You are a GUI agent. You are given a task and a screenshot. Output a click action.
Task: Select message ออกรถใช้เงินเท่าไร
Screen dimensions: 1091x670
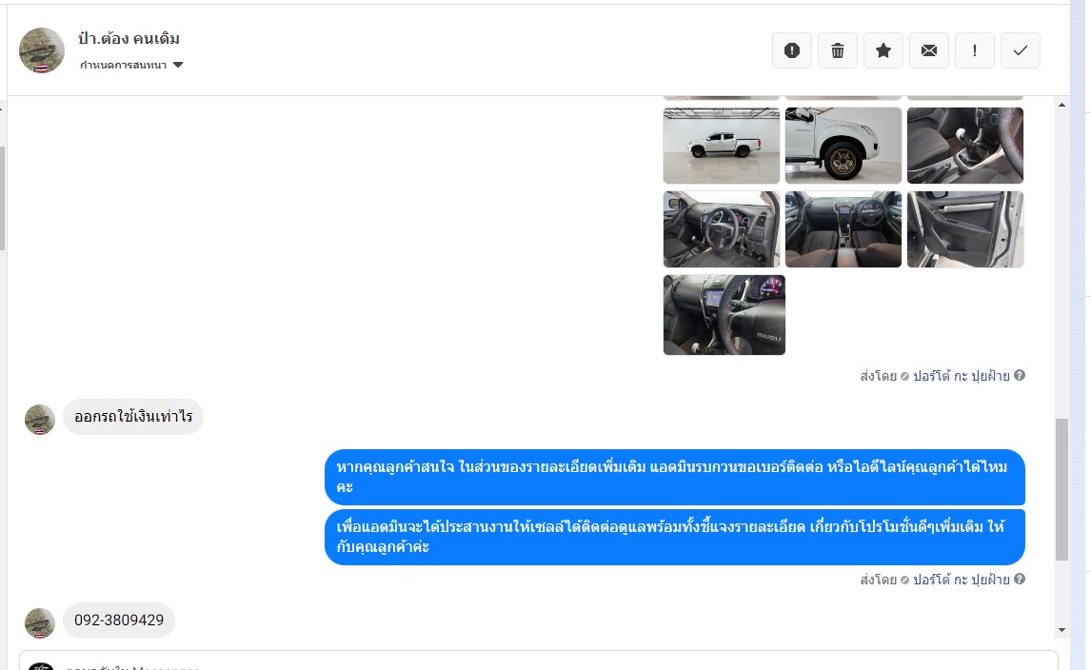click(x=133, y=417)
